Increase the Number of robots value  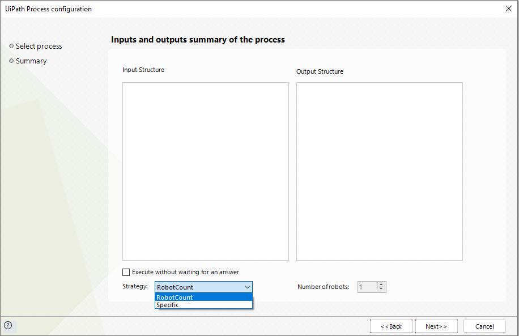381,284
